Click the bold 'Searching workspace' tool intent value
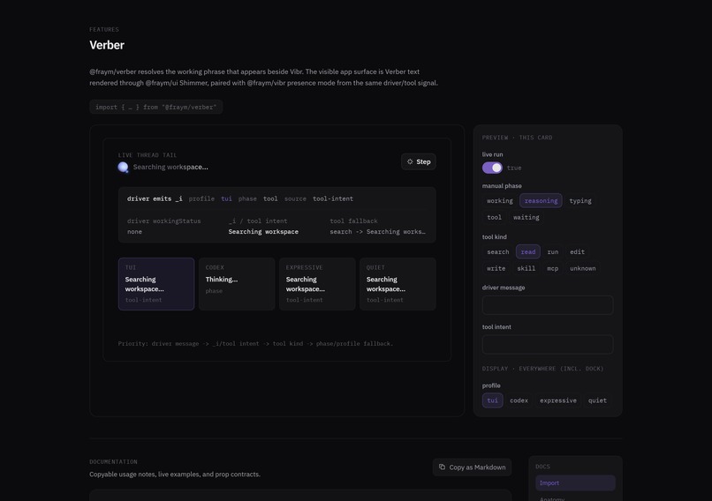 pos(263,232)
